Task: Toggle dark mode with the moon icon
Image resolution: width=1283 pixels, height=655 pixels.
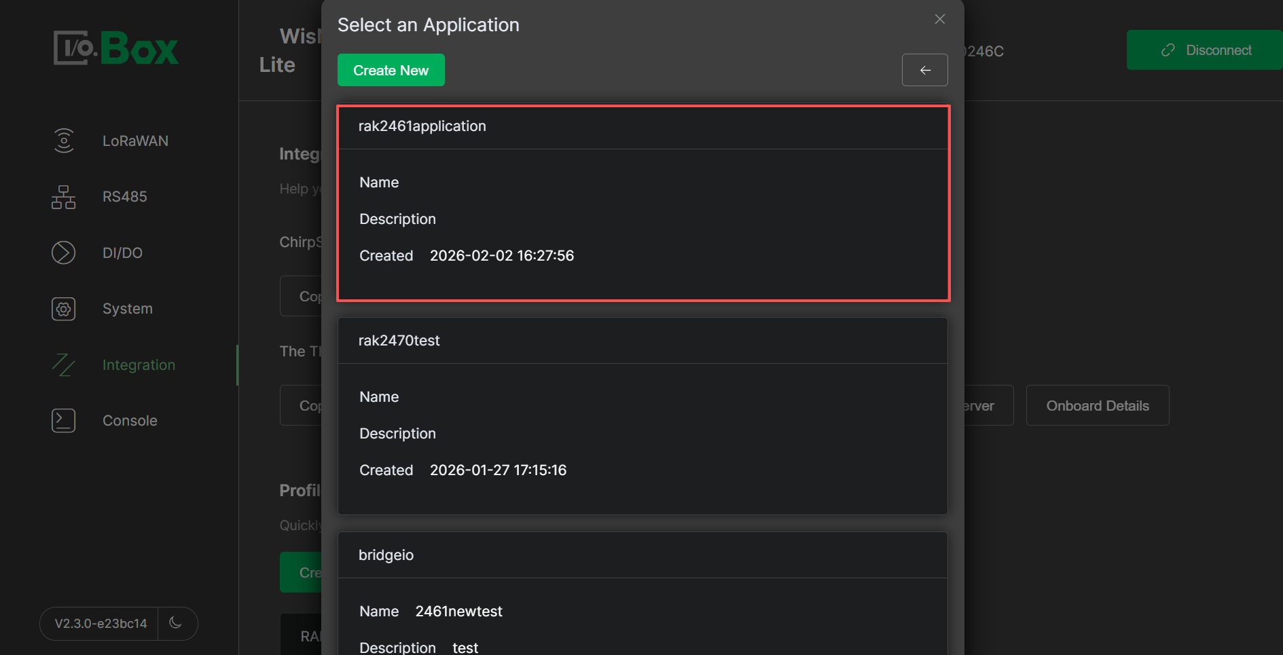Action: (176, 623)
